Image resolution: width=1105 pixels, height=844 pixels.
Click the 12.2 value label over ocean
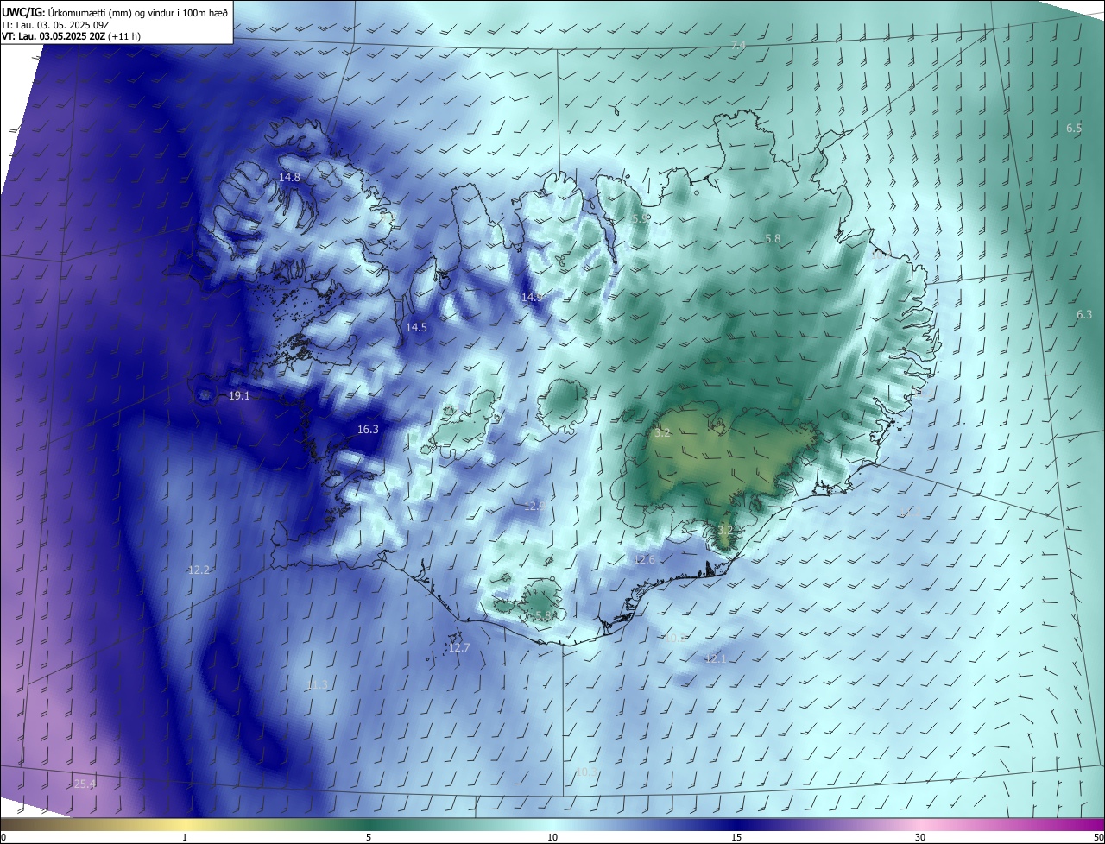point(199,570)
